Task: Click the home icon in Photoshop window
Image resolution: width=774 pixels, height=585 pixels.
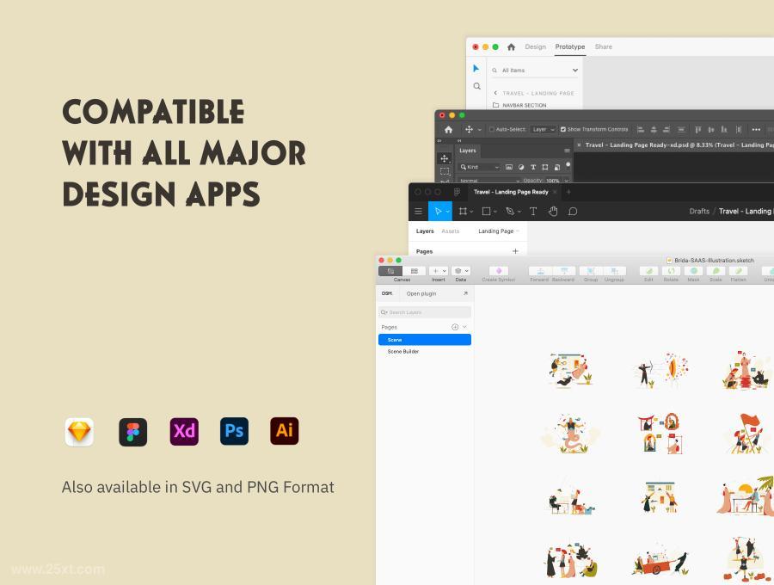Action: tap(448, 129)
